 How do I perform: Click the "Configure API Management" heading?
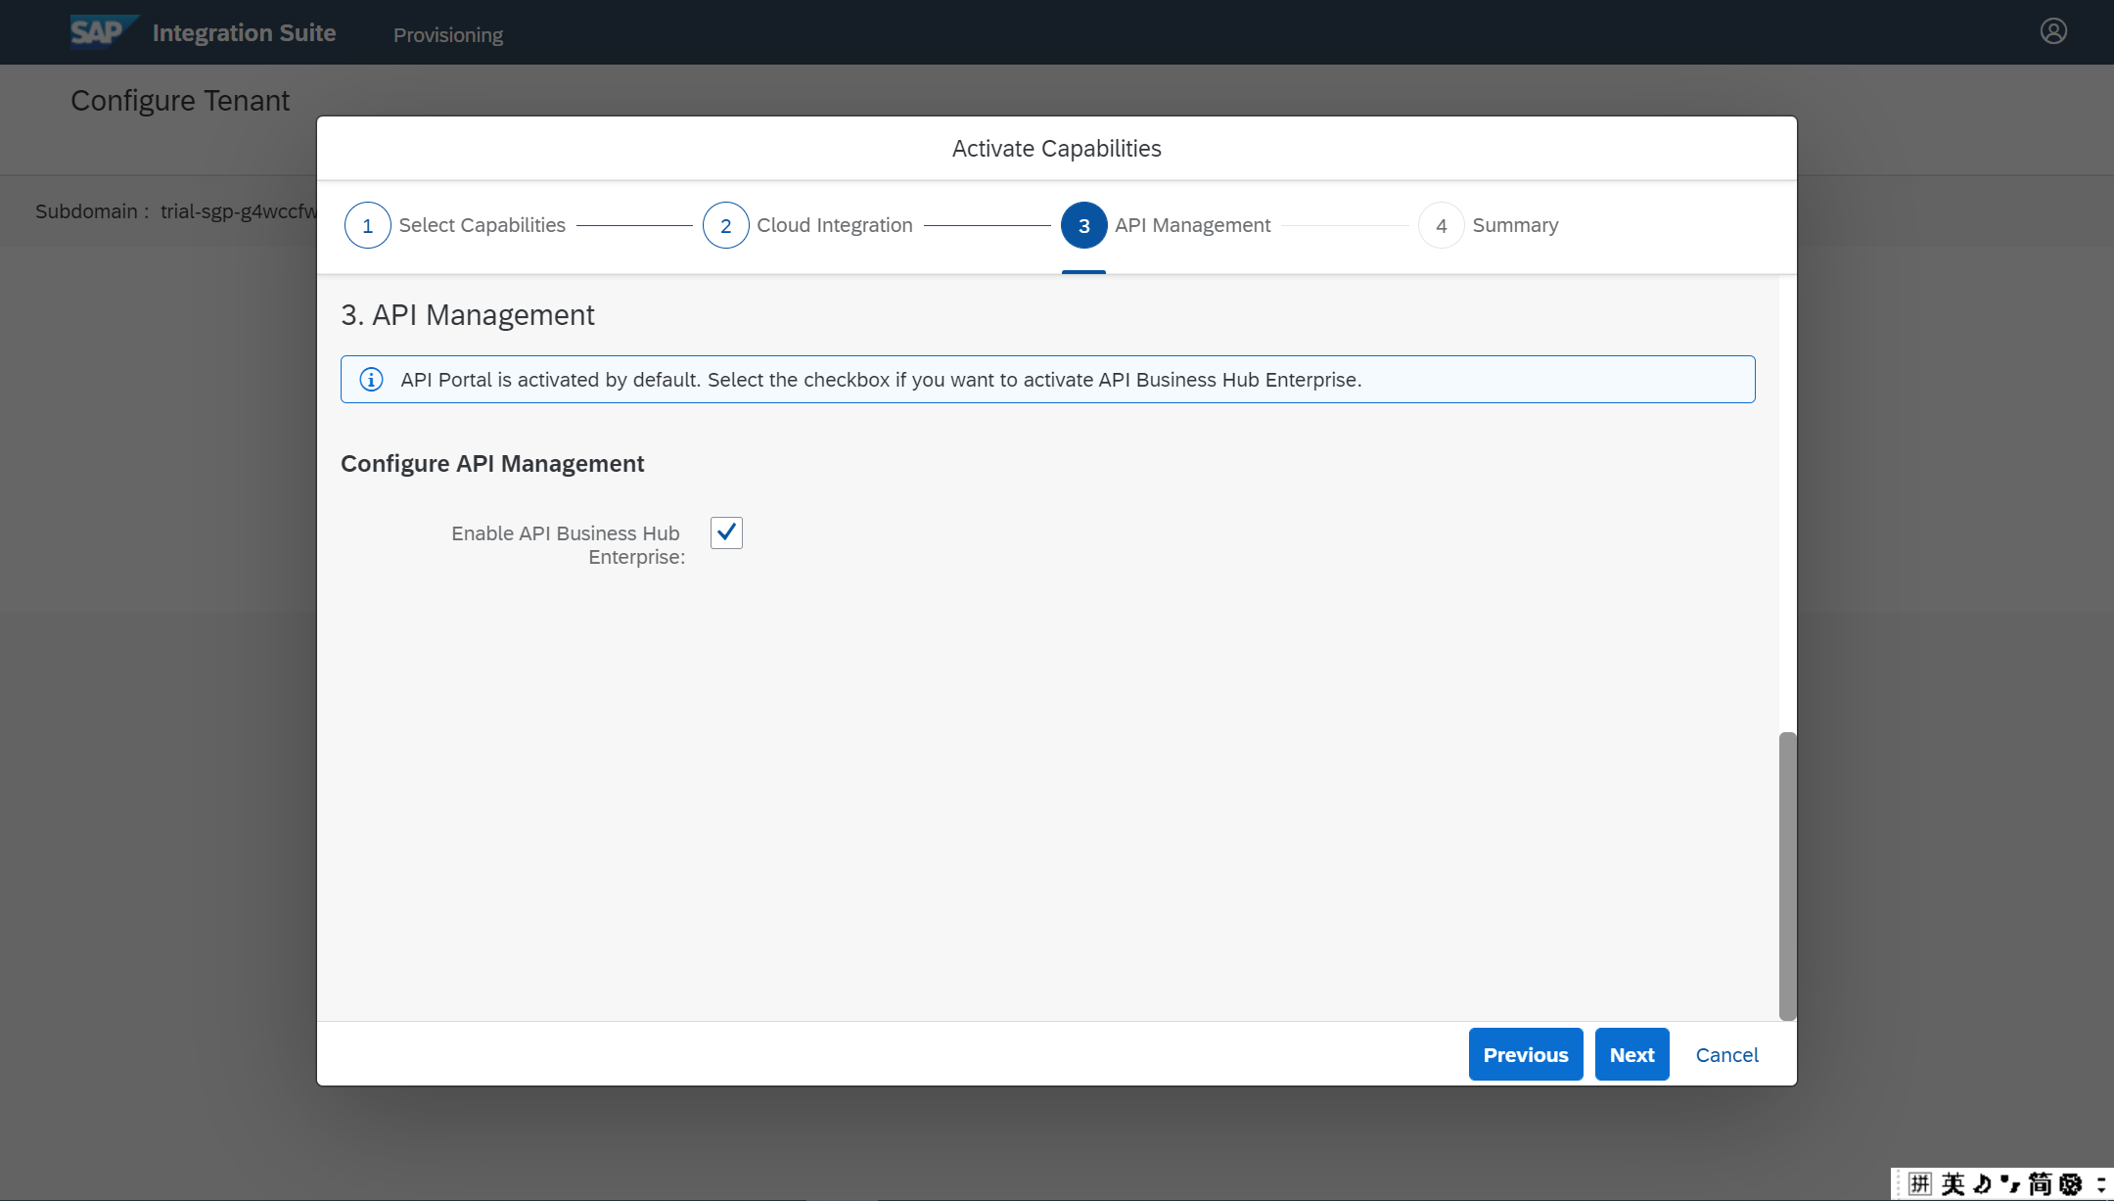coord(492,464)
